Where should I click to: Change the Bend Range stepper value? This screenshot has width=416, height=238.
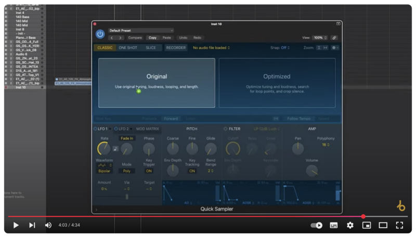[211, 171]
